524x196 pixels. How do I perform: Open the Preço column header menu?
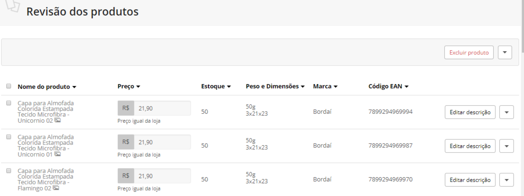click(x=129, y=86)
